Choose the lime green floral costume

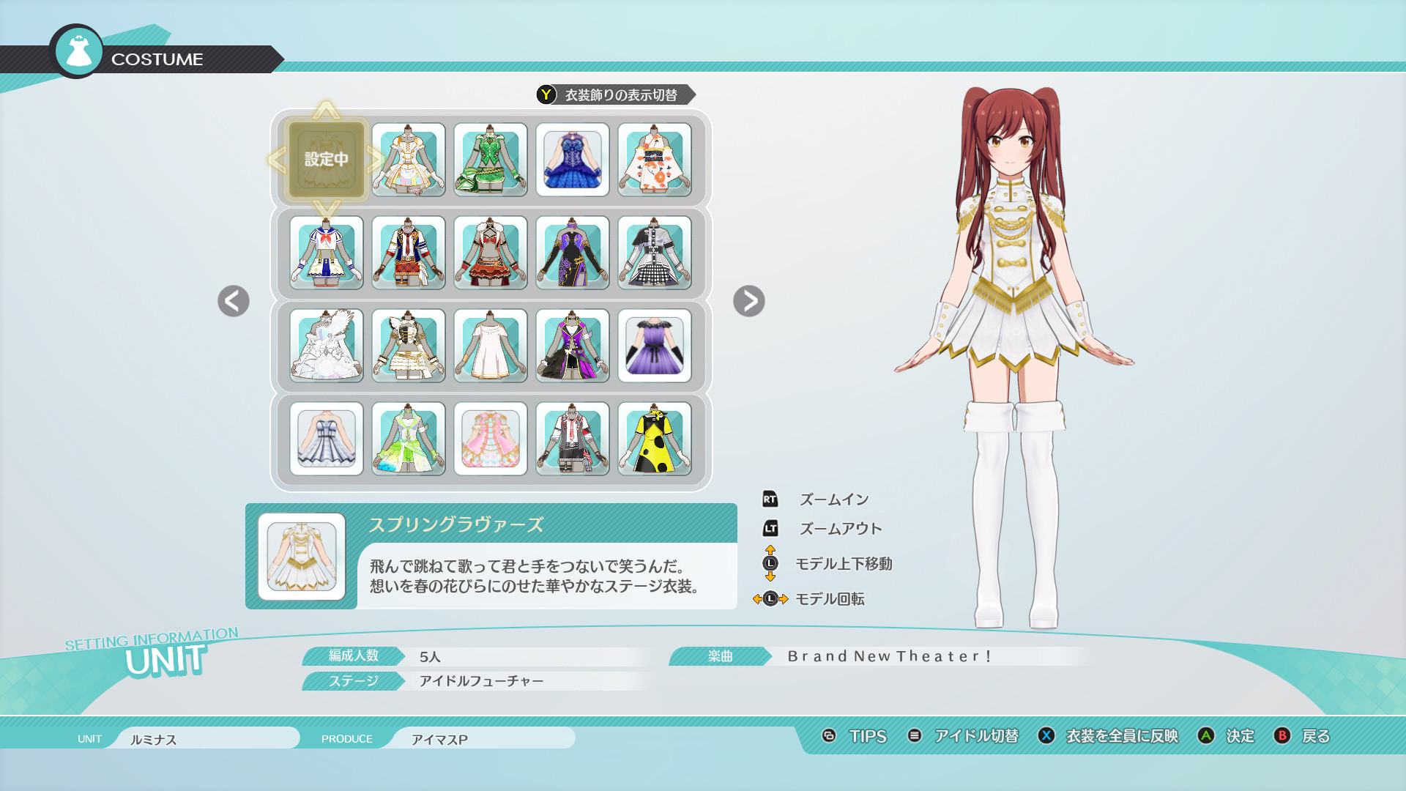[x=409, y=439]
